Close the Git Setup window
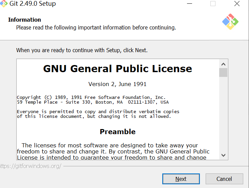Image resolution: width=249 pixels, height=188 pixels. [237, 3]
